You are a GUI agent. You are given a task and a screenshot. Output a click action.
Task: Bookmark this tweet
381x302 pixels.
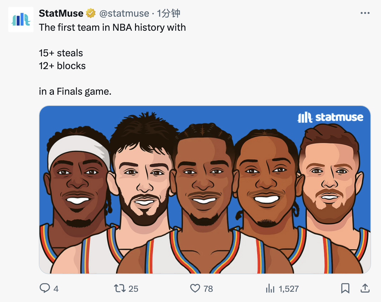coord(345,288)
